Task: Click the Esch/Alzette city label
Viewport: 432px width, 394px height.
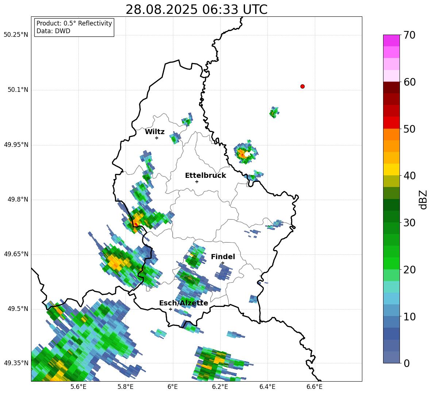Action: tap(184, 303)
